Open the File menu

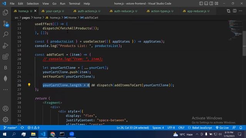point(12,3)
